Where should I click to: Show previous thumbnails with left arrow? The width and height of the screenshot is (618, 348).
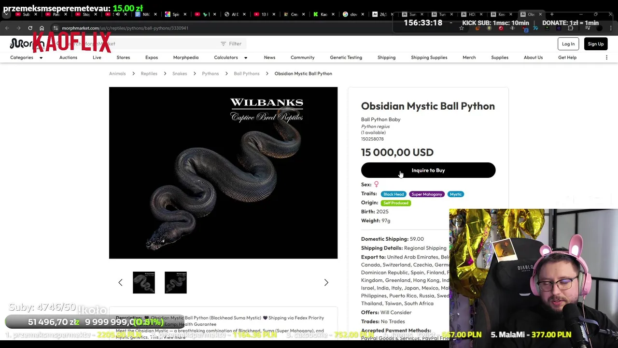click(x=121, y=282)
